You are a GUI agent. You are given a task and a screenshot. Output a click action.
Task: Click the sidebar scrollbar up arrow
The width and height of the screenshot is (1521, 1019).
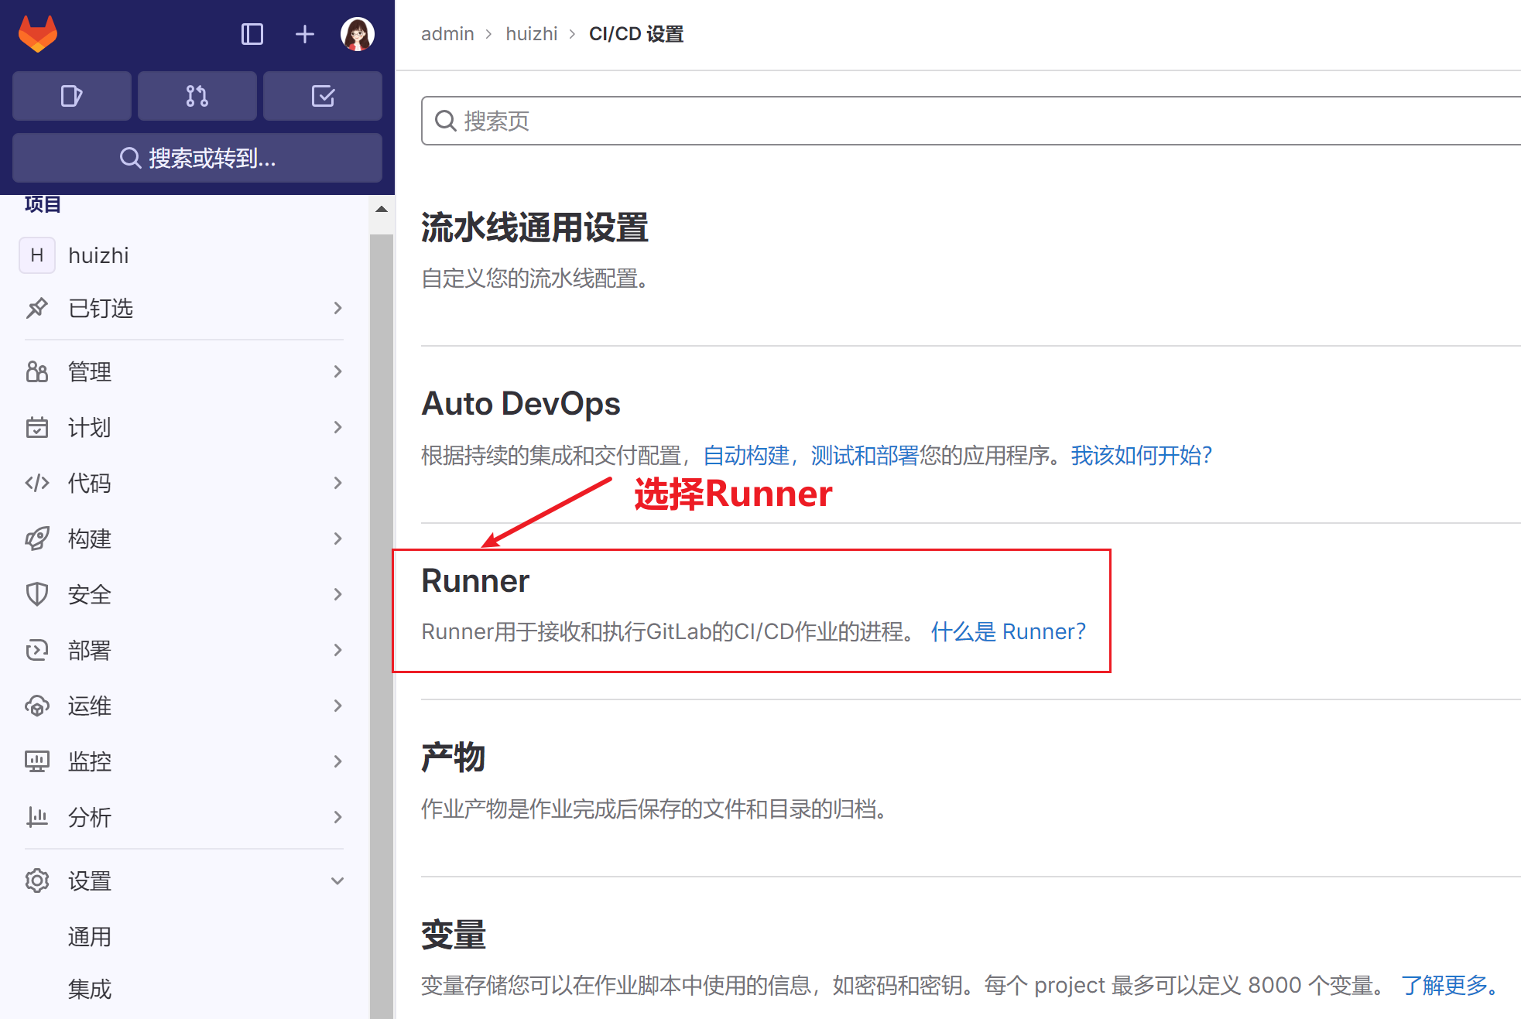click(381, 209)
